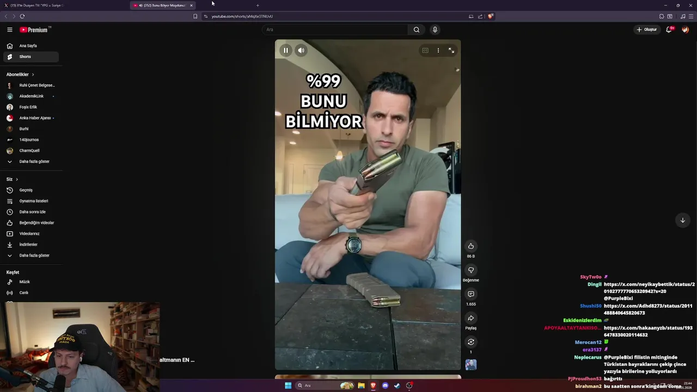697x392 pixels.
Task: Open the notifications bell
Action: pyautogui.click(x=669, y=29)
